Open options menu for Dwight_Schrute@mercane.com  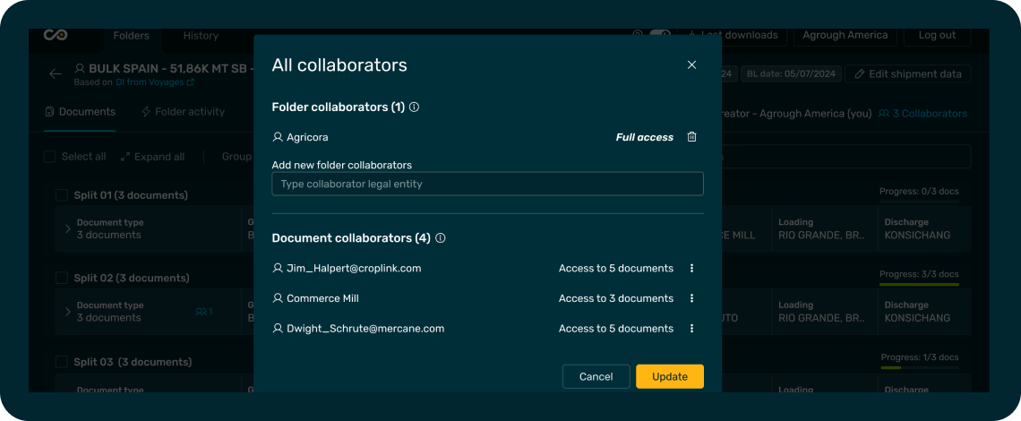click(x=691, y=329)
